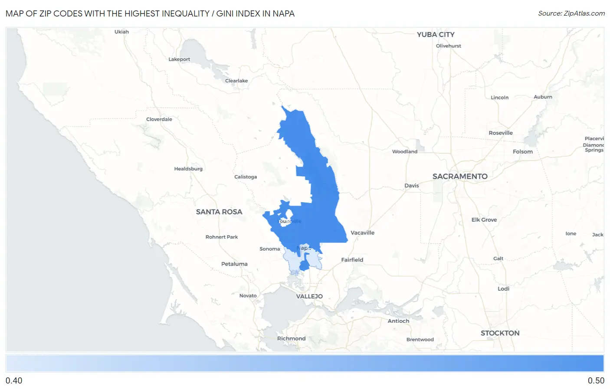Click the Sonoma label on map
Screen dimensions: 610x390
pyautogui.click(x=270, y=249)
